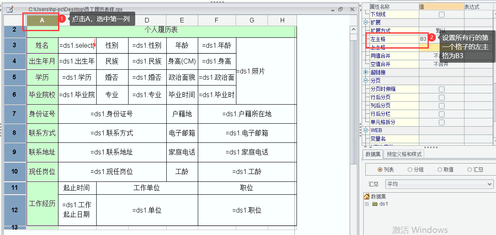Select row 3 header
Image resolution: width=496 pixels, height=235 pixels.
click(15, 45)
